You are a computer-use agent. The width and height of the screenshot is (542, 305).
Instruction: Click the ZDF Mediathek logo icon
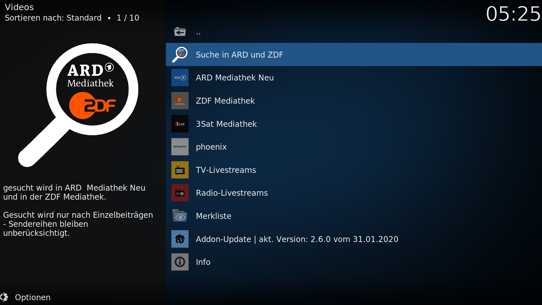180,101
